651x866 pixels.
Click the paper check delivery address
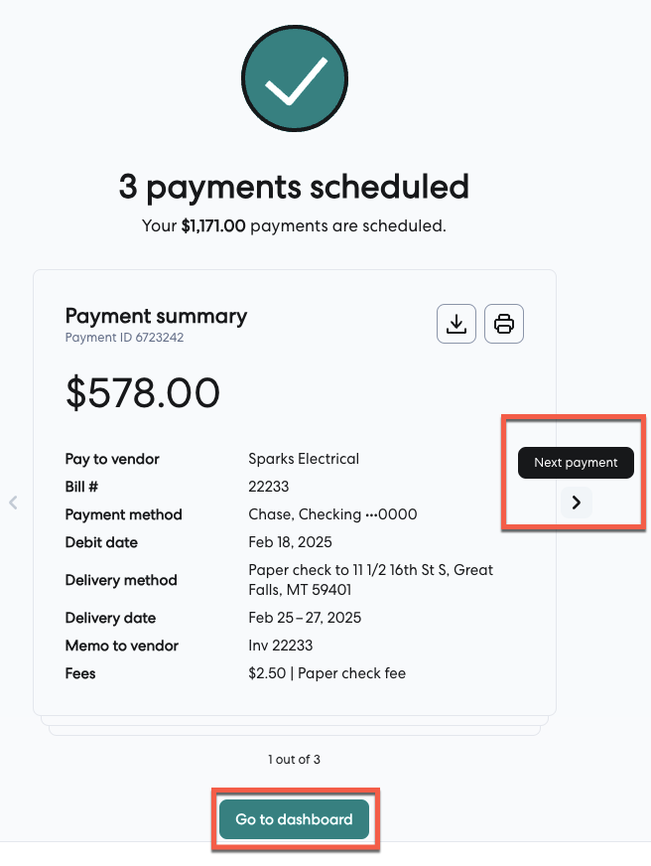pyautogui.click(x=369, y=579)
